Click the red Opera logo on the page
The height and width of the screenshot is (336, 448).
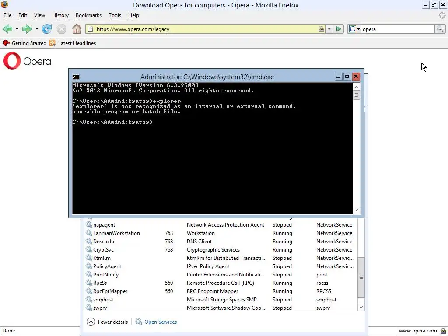[x=12, y=61]
